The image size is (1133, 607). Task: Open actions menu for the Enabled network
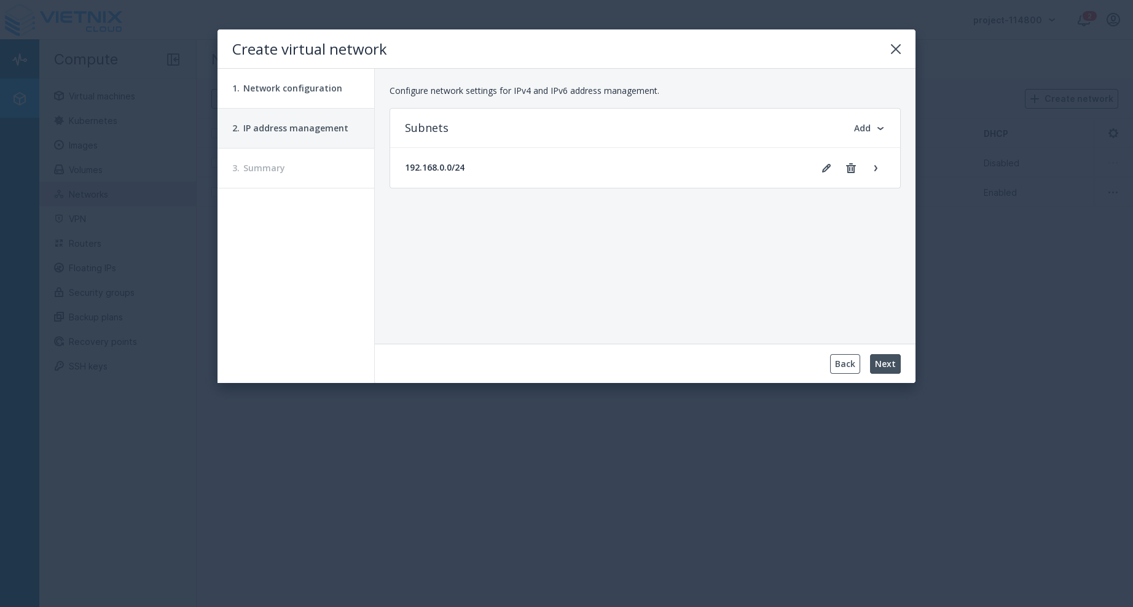1113,192
